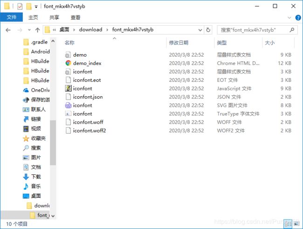
Task: Open quick access toolbar dropdown arrow
Action: pos(36,7)
